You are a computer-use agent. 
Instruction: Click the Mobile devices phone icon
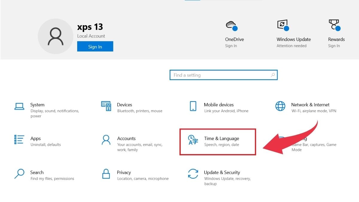(x=193, y=106)
